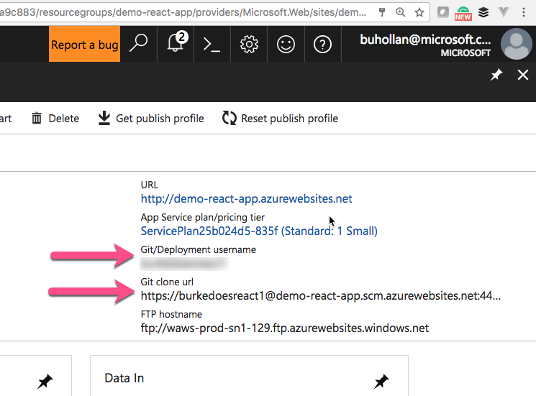Launch Cloud Shell from the top bar

pyautogui.click(x=212, y=44)
